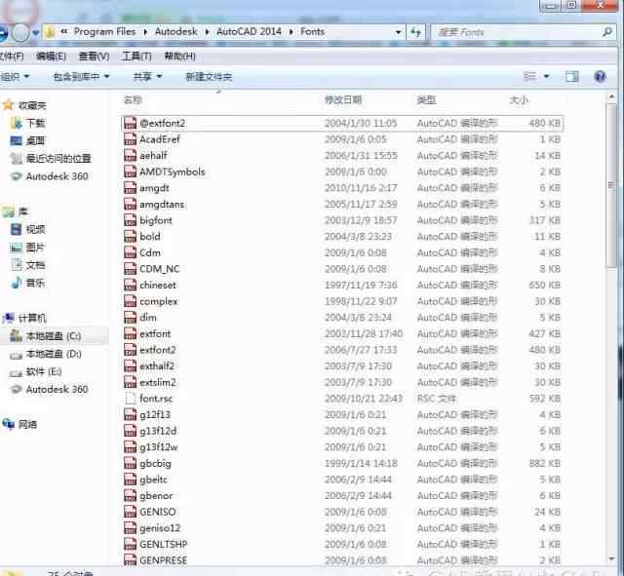This screenshot has width=624, height=576.
Task: Select the bigfont file icon
Action: pyautogui.click(x=130, y=220)
